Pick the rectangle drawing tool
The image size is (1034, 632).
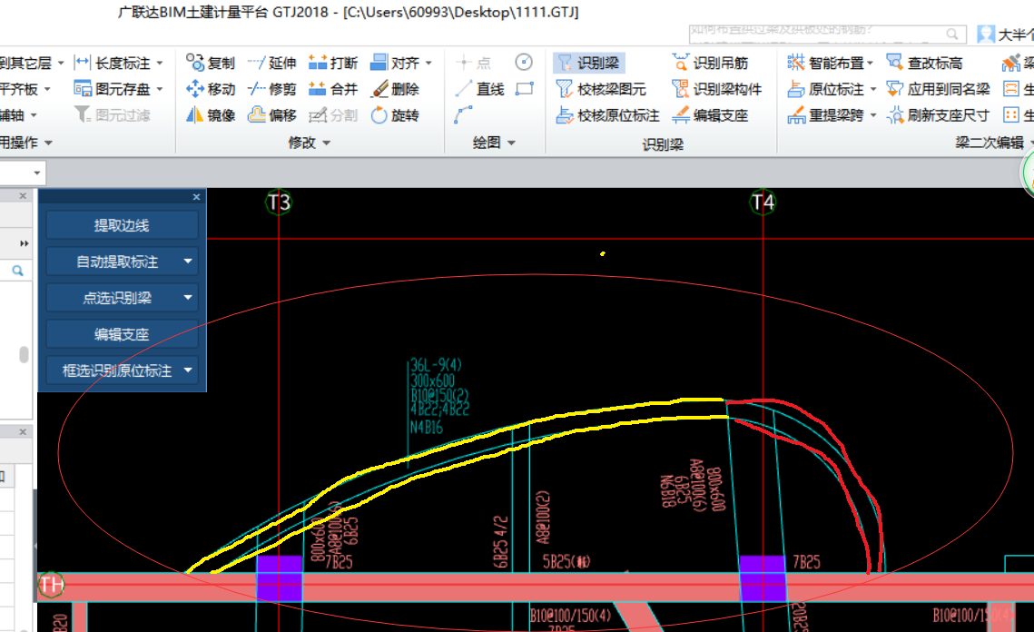point(524,88)
